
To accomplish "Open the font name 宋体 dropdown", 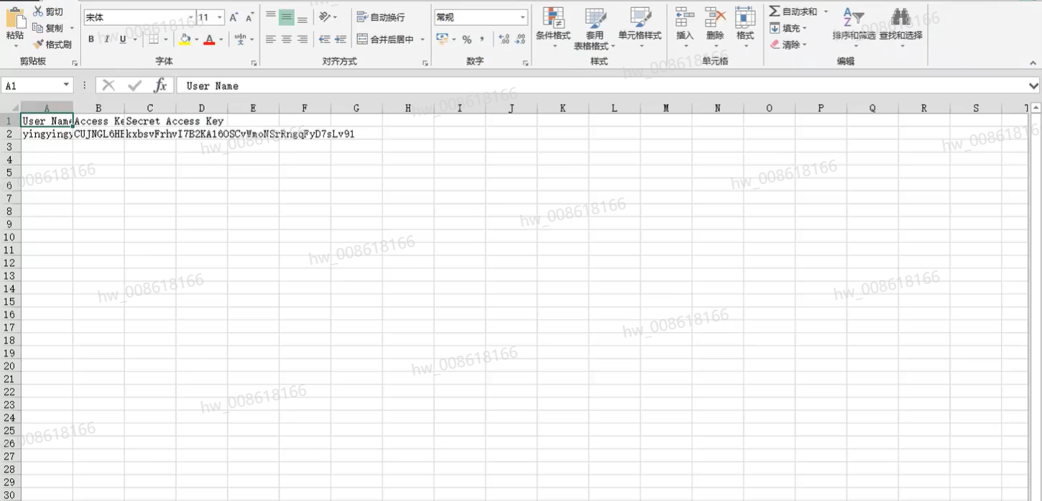I will pos(191,17).
